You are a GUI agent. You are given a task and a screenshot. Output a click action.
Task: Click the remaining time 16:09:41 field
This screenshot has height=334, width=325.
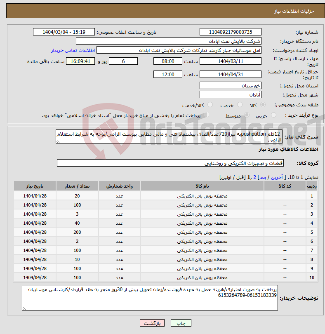pyautogui.click(x=80, y=61)
